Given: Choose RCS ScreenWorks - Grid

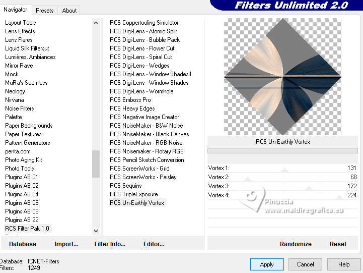Looking at the screenshot, I should pyautogui.click(x=139, y=169).
